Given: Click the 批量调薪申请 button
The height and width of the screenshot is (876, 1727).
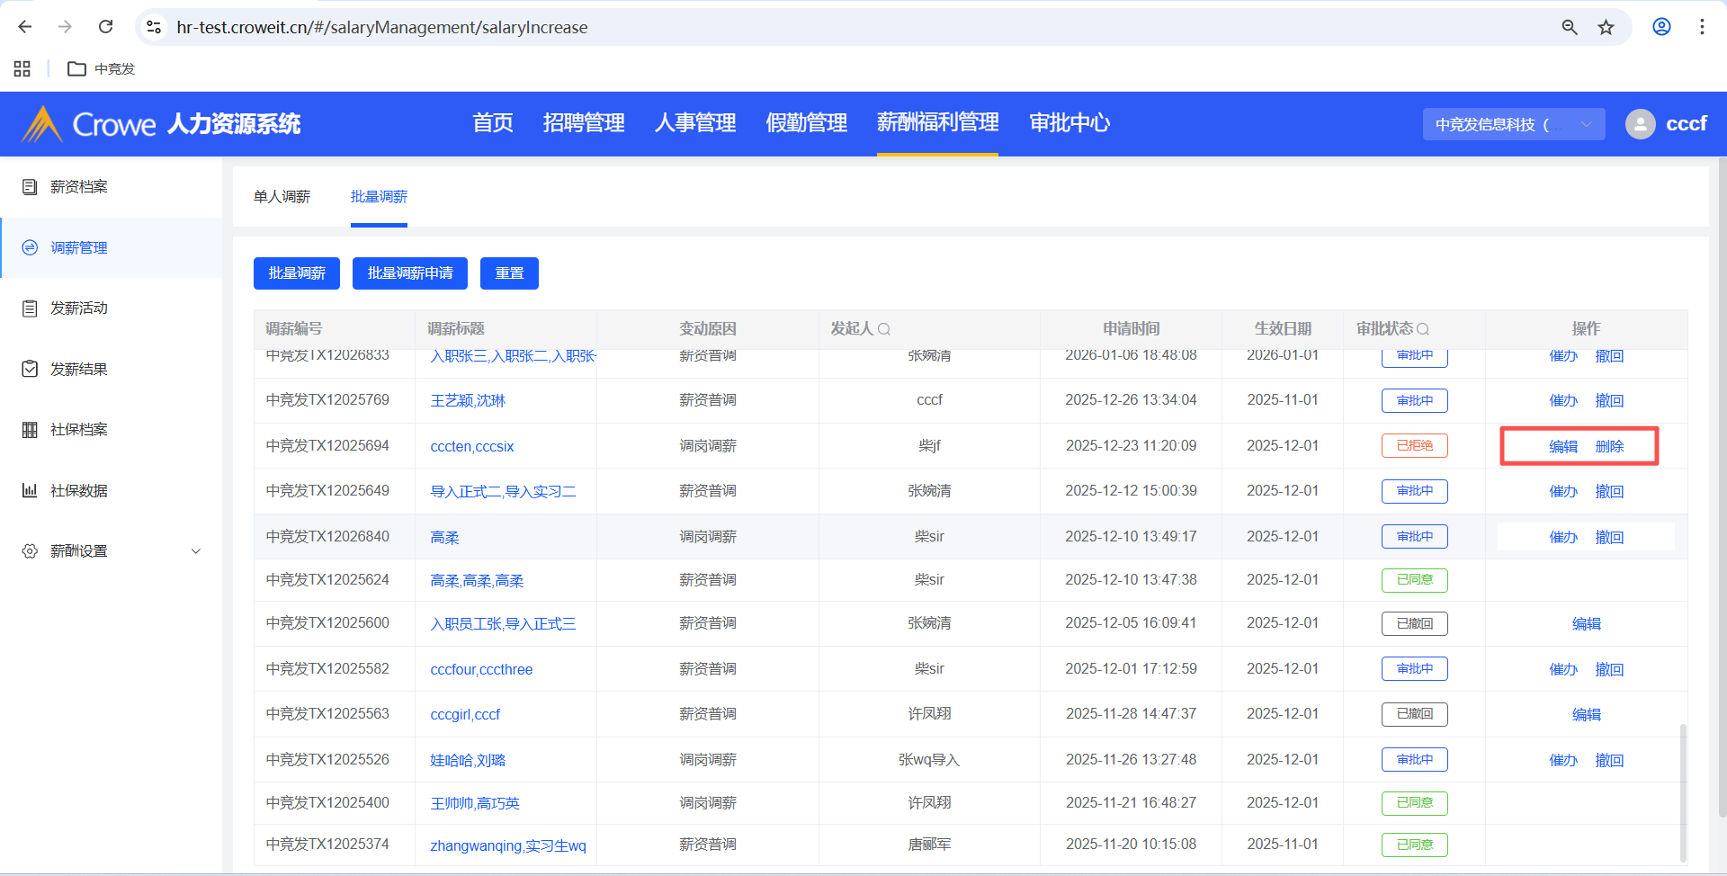Looking at the screenshot, I should pyautogui.click(x=409, y=273).
